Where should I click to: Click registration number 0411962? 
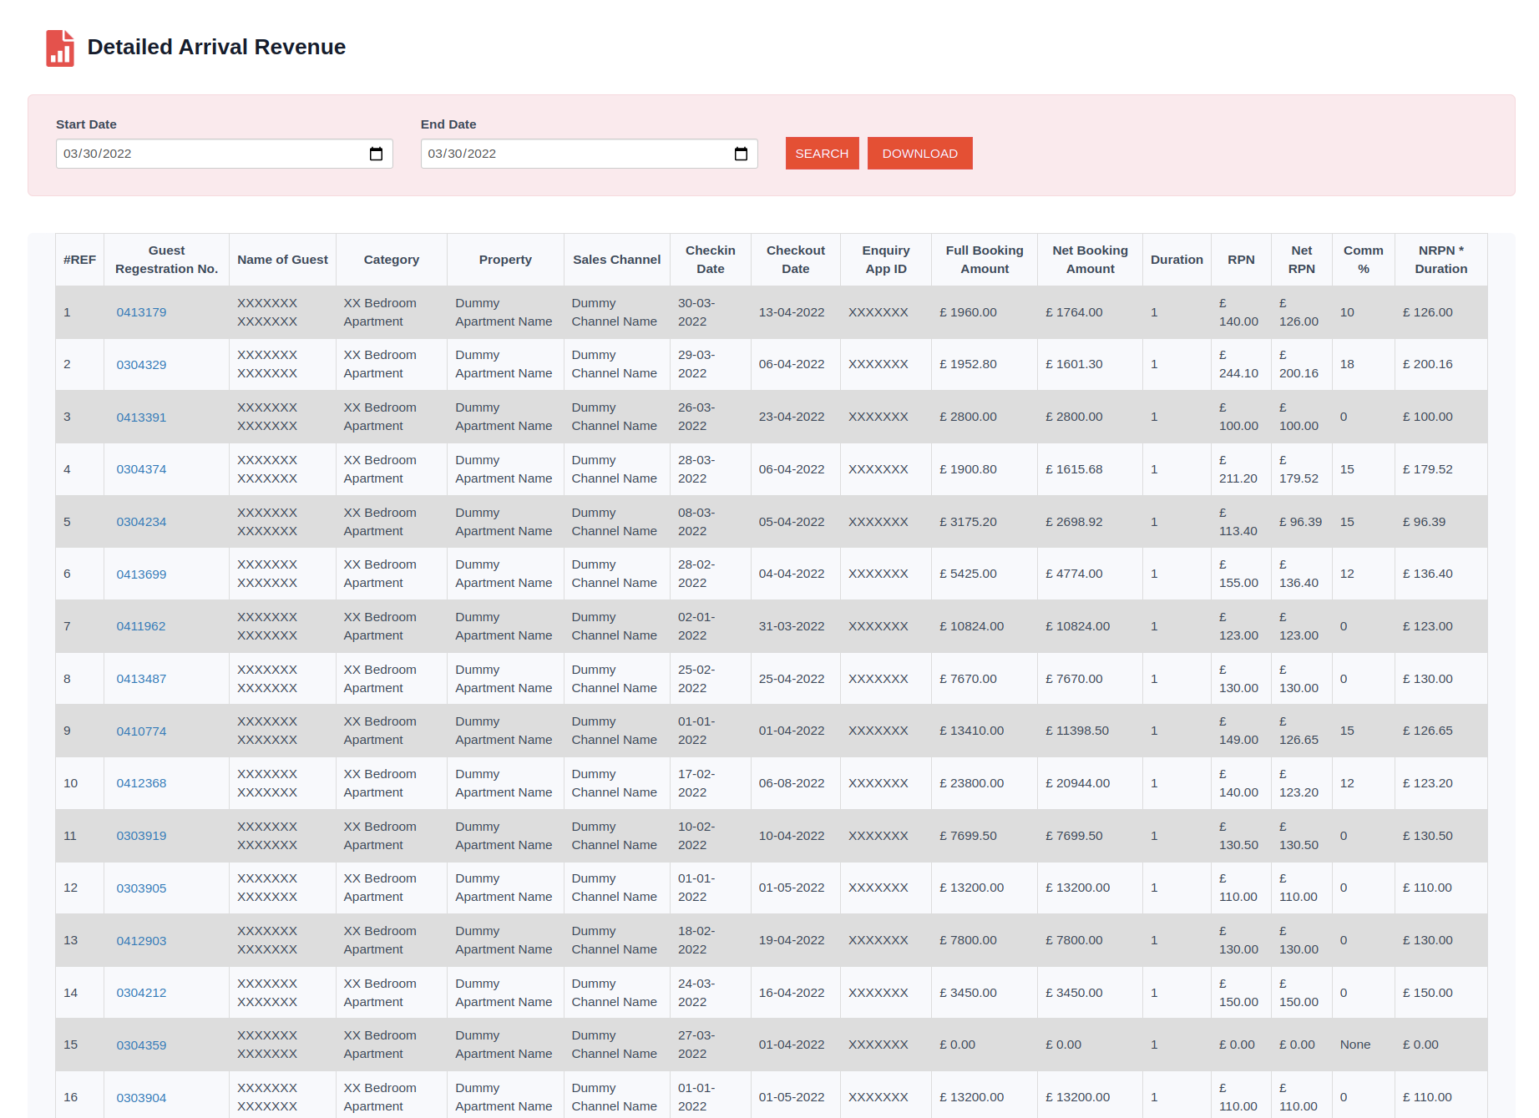pyautogui.click(x=140, y=626)
